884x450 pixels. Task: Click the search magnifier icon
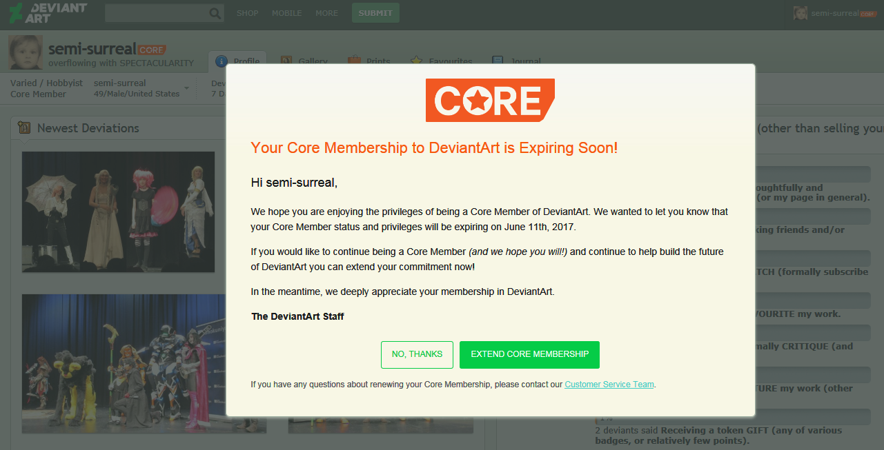(x=215, y=13)
